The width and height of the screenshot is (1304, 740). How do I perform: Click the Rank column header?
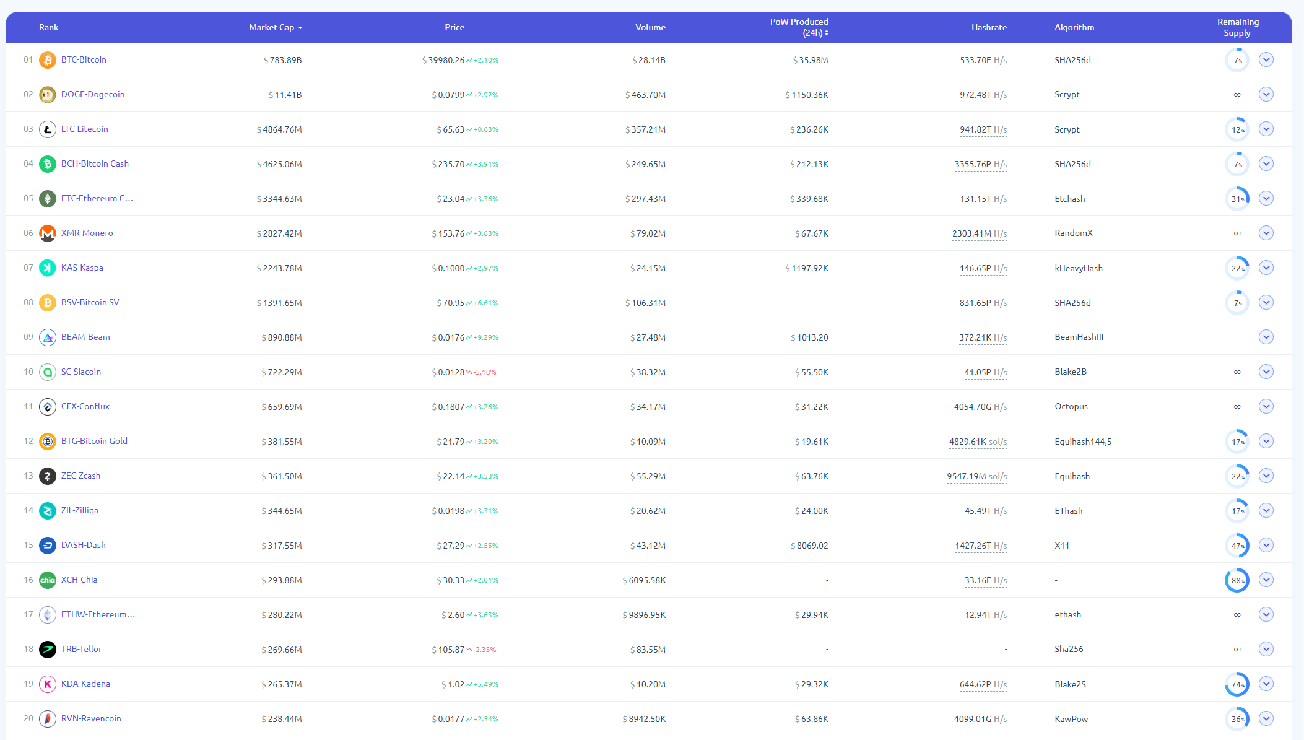click(48, 27)
